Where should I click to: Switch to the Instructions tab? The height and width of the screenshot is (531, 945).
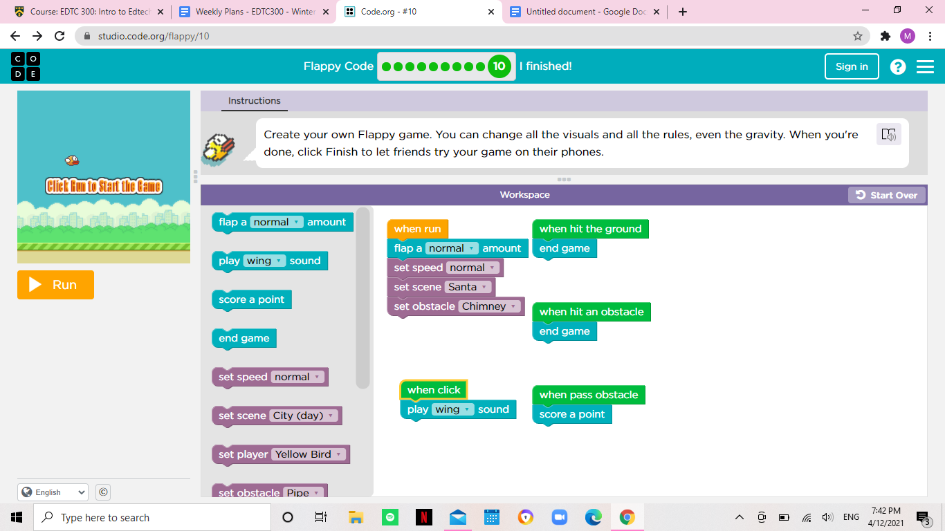coord(255,101)
